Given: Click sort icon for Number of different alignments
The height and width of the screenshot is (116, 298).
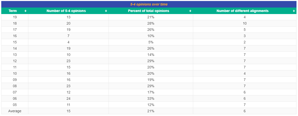Looking at the screenshot, I should (x=294, y=11).
